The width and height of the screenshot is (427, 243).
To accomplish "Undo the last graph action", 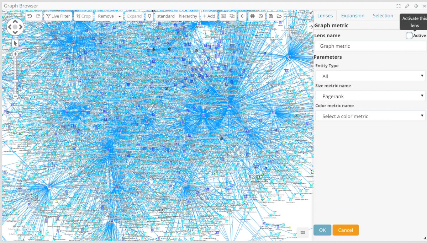I will [30, 16].
